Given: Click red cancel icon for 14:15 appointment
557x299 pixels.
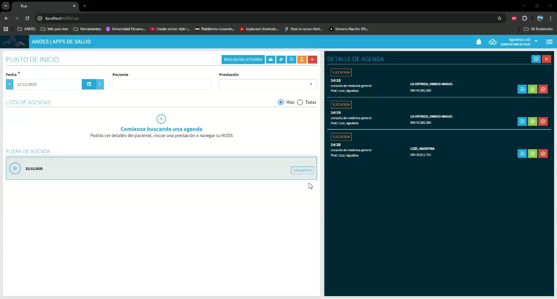Looking at the screenshot, I should [x=543, y=89].
